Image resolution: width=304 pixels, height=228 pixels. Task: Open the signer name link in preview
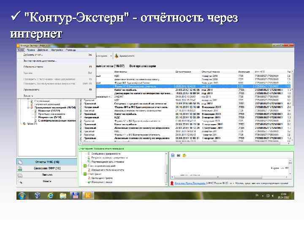pyautogui.click(x=190, y=183)
